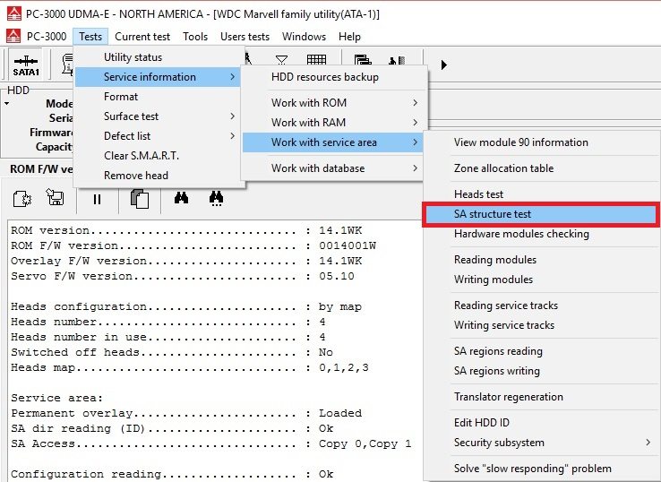Choose Format from Tests menu
This screenshot has height=482, width=661.
(158, 97)
